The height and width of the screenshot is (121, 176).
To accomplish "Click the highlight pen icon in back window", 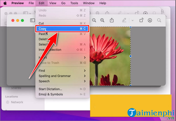I will (x=120, y=13).
